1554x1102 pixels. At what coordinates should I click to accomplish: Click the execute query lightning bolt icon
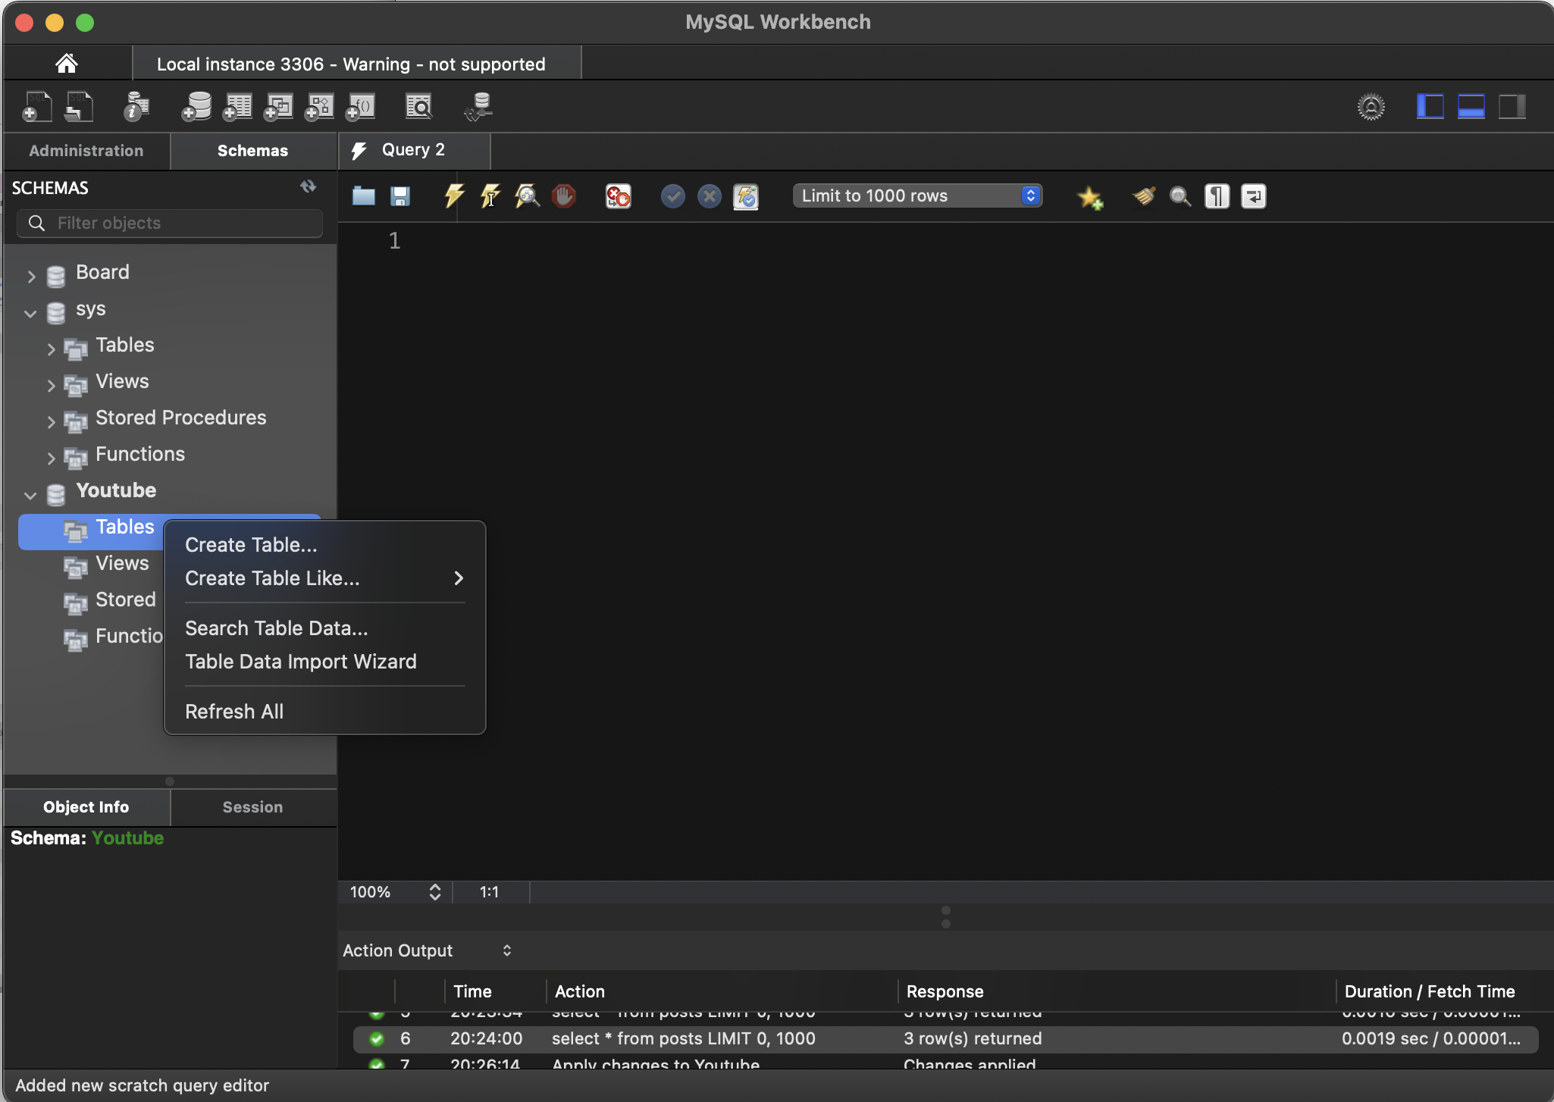coord(453,196)
